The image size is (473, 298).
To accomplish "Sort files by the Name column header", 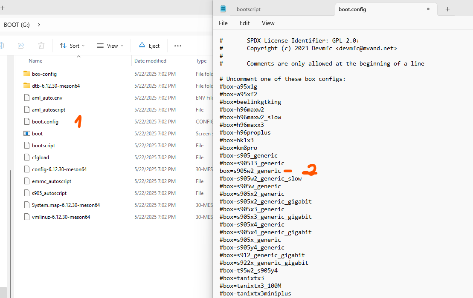I will point(35,61).
